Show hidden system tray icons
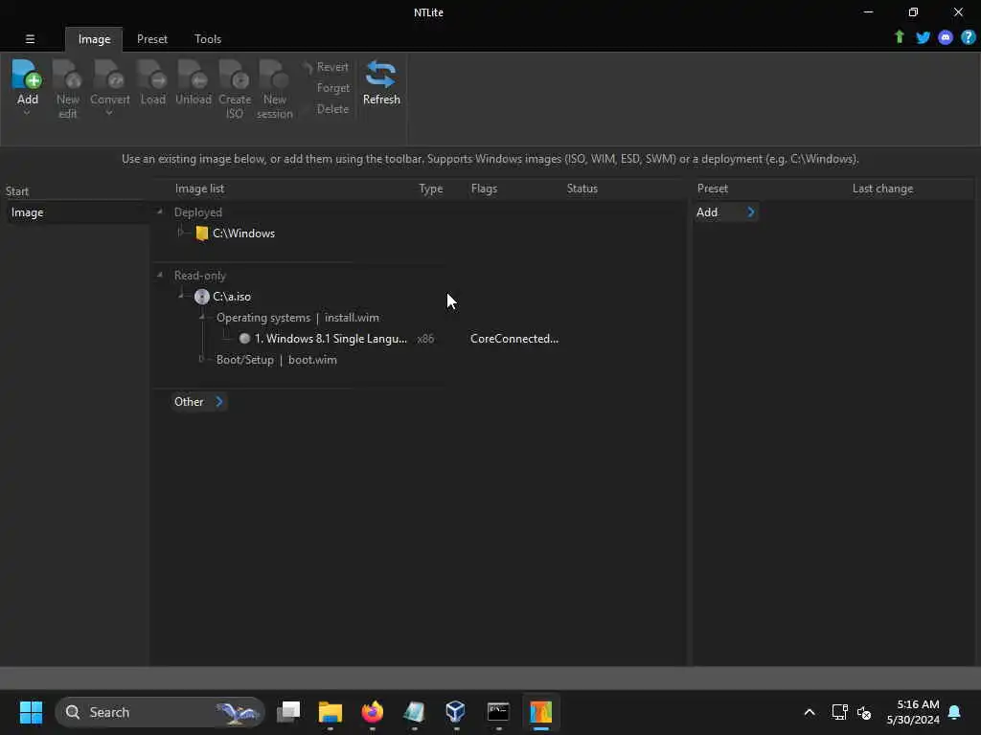Viewport: 981px width, 735px height. pos(809,712)
